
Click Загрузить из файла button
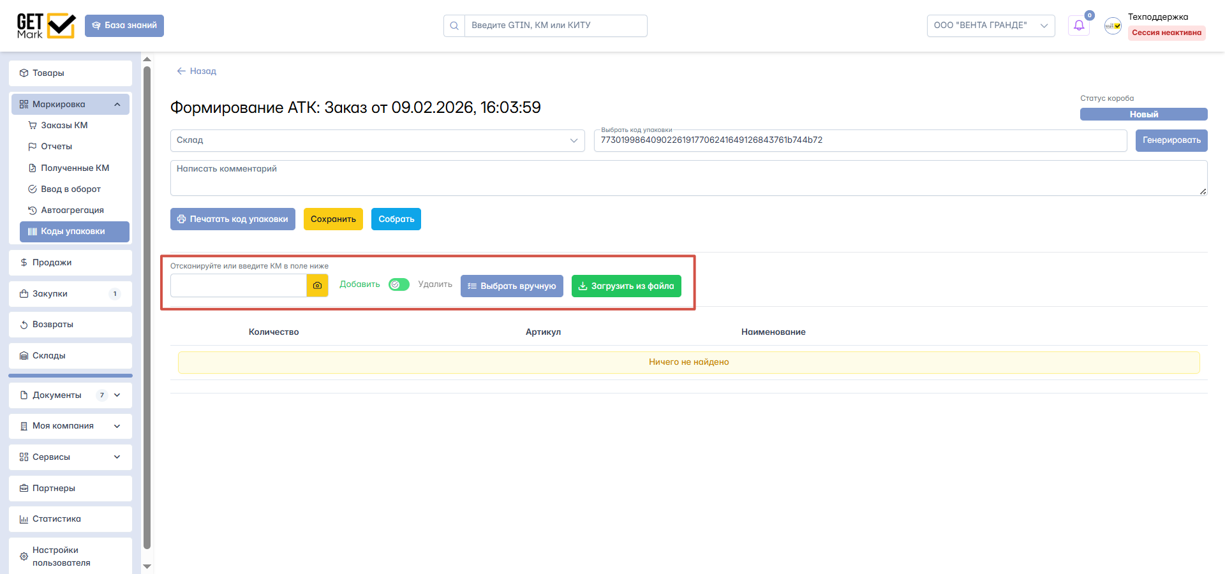click(x=627, y=286)
